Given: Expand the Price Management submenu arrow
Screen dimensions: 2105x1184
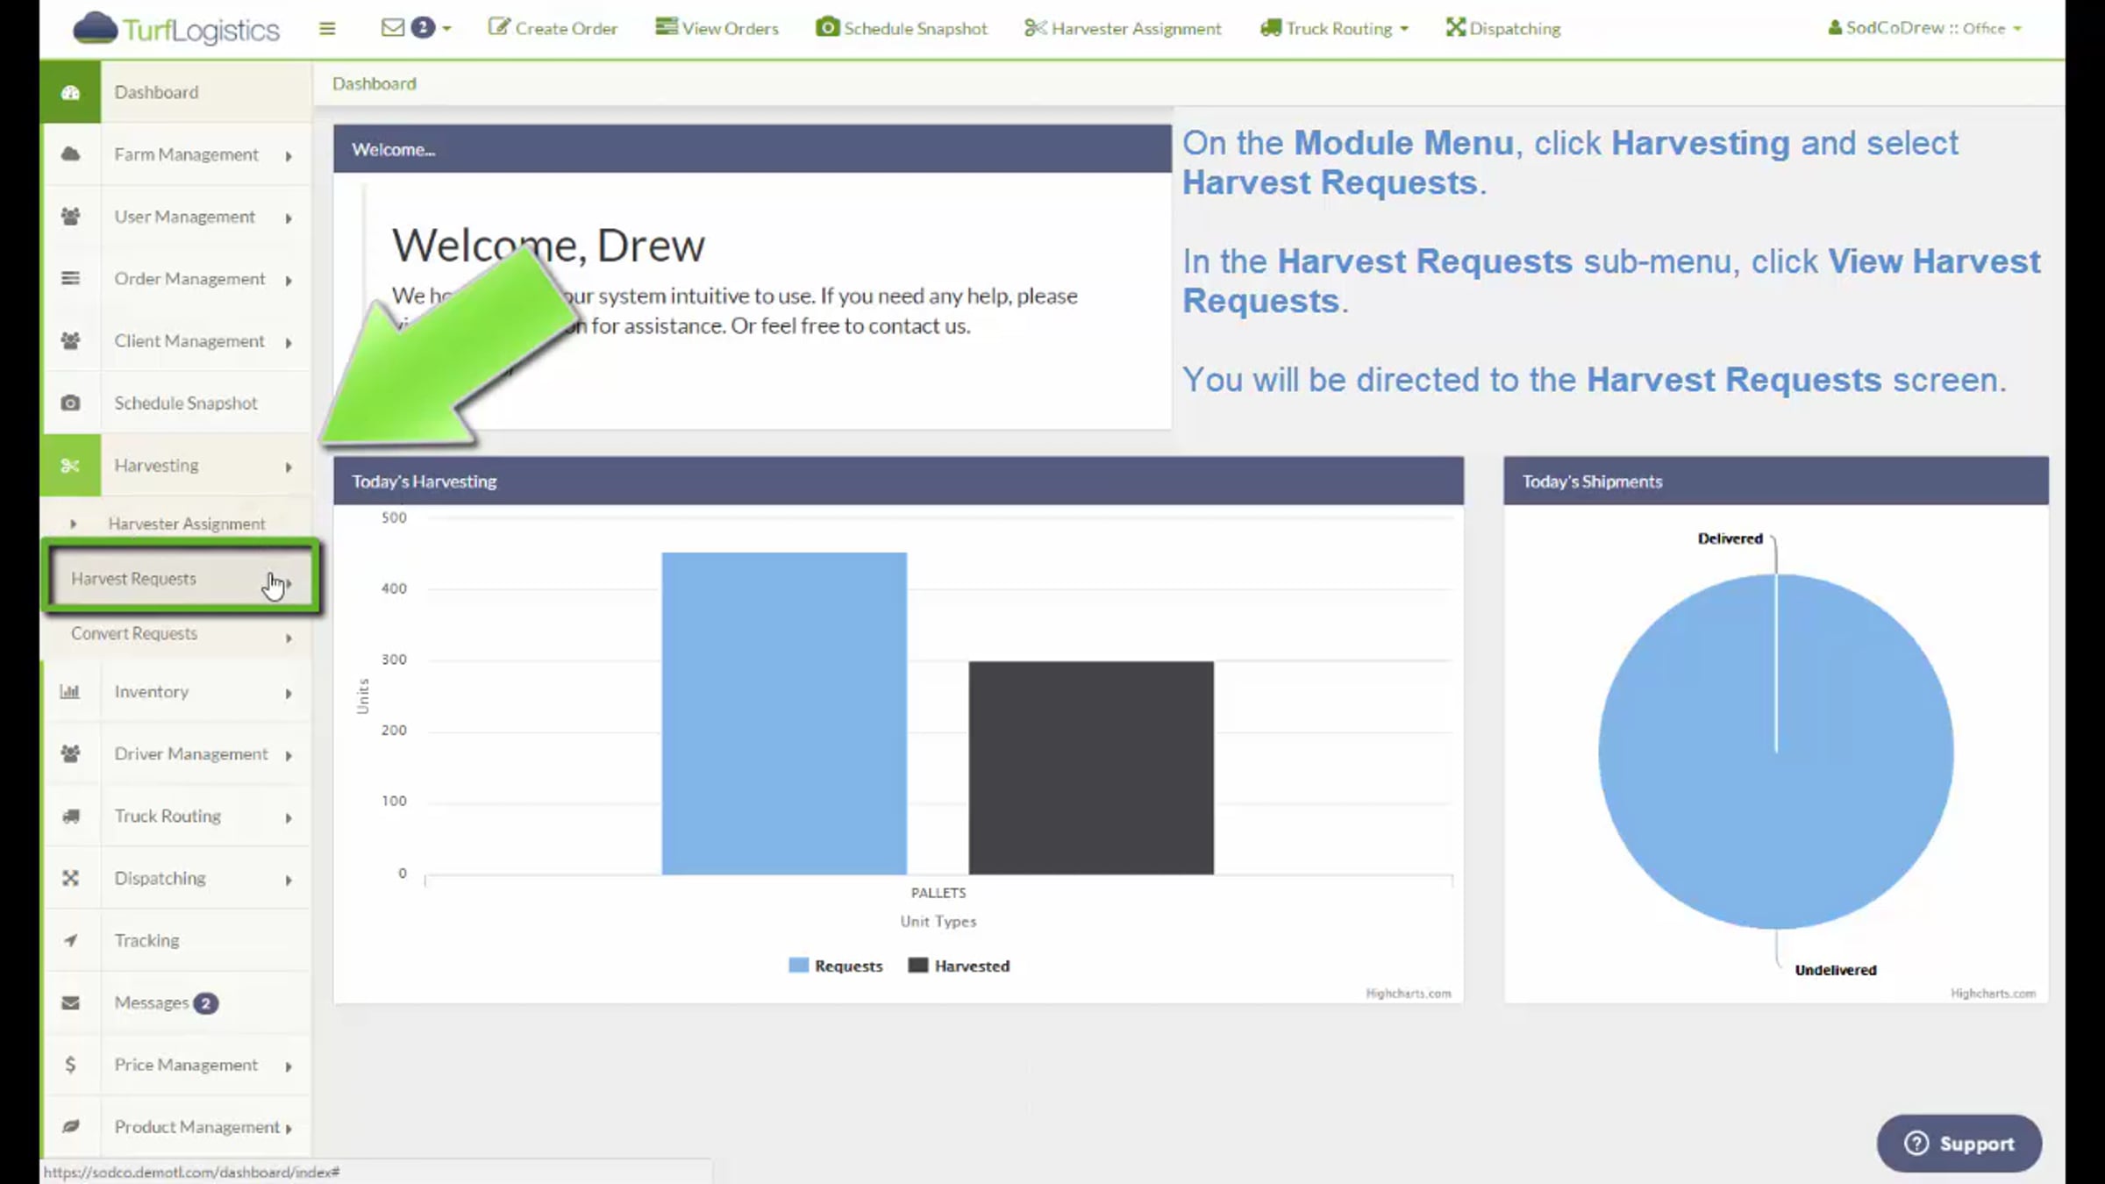Looking at the screenshot, I should pos(289,1066).
